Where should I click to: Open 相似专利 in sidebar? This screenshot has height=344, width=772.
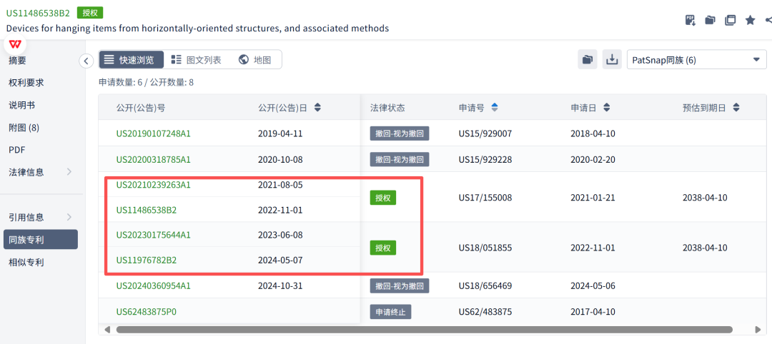(26, 262)
